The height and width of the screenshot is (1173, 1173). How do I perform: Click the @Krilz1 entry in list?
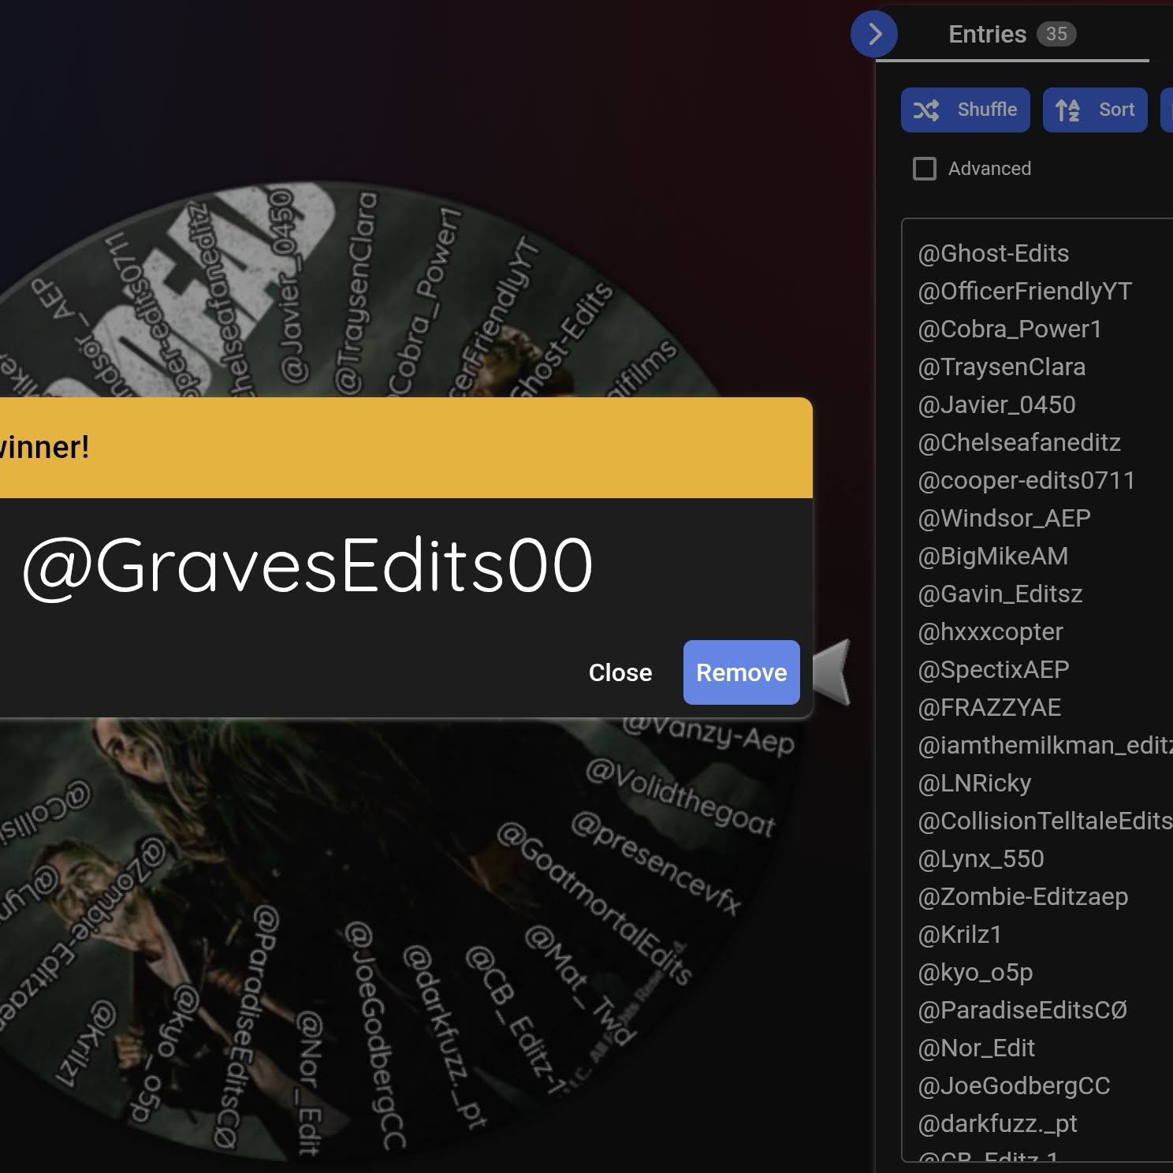click(x=959, y=934)
